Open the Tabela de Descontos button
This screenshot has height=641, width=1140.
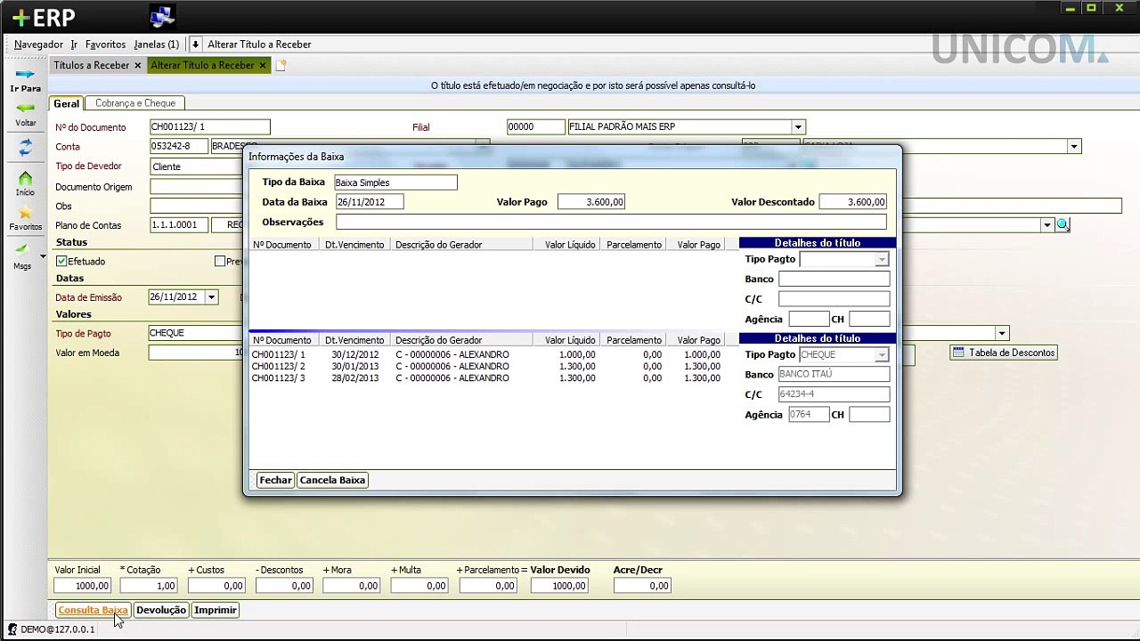pos(1004,353)
